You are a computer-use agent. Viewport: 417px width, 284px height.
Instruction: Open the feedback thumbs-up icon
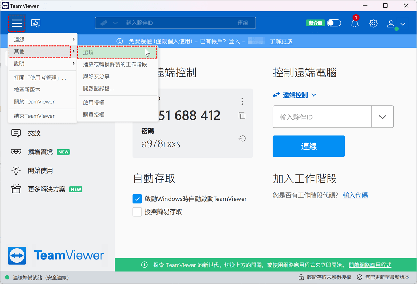[x=36, y=23]
